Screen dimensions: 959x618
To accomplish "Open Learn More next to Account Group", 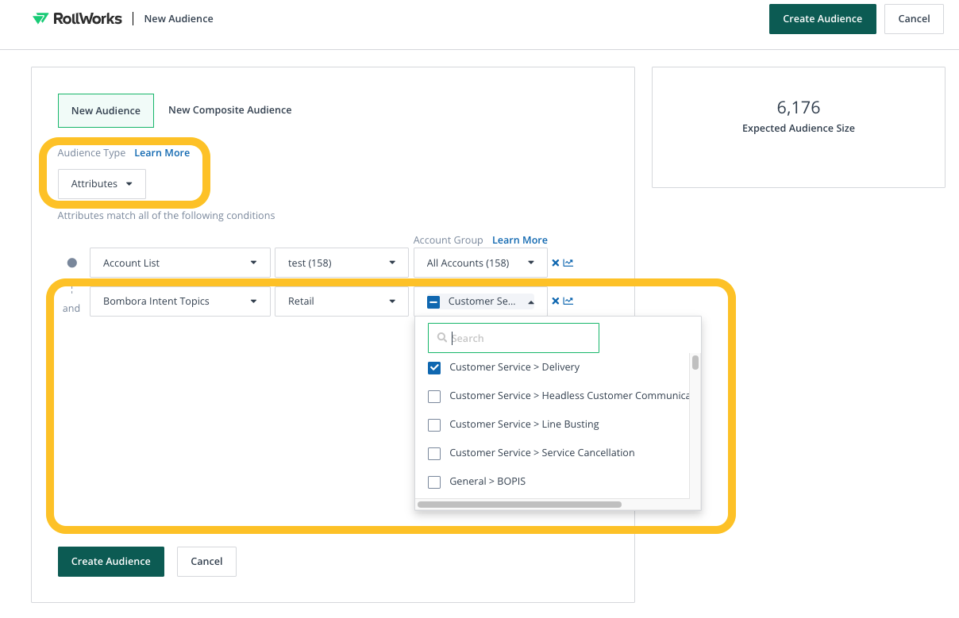I will tap(520, 240).
